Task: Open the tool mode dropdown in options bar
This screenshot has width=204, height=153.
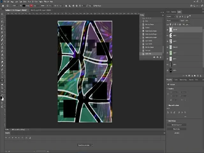Action: pyautogui.click(x=15, y=6)
